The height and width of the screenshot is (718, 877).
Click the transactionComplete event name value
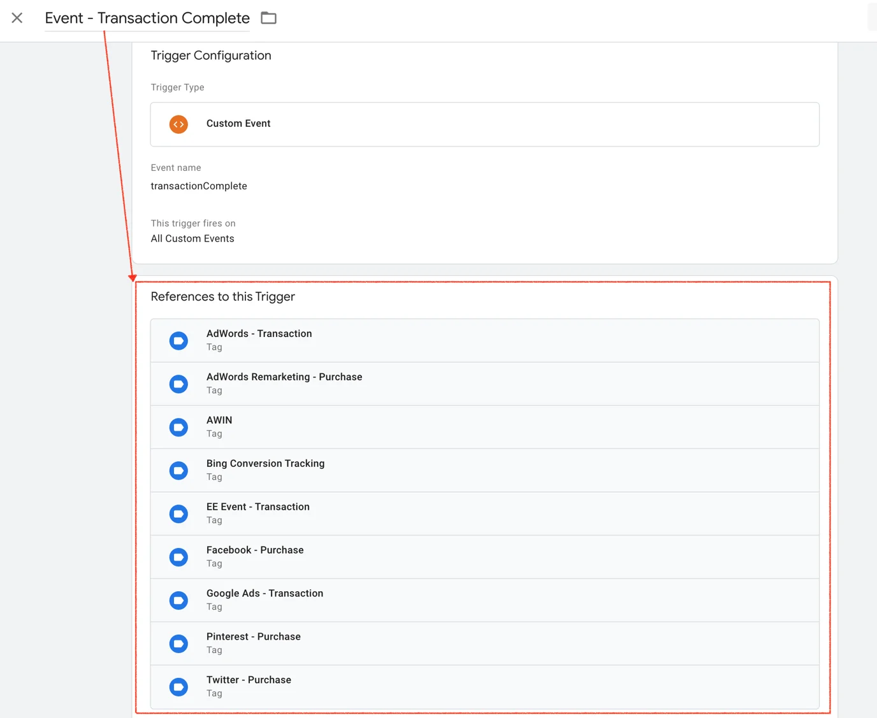[x=199, y=186]
